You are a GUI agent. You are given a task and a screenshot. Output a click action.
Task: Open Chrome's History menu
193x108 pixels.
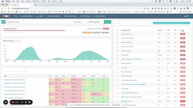(28, 1)
